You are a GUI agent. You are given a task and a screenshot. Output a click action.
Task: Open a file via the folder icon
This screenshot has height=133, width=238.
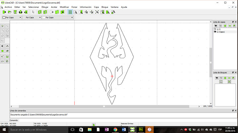tap(10, 12)
